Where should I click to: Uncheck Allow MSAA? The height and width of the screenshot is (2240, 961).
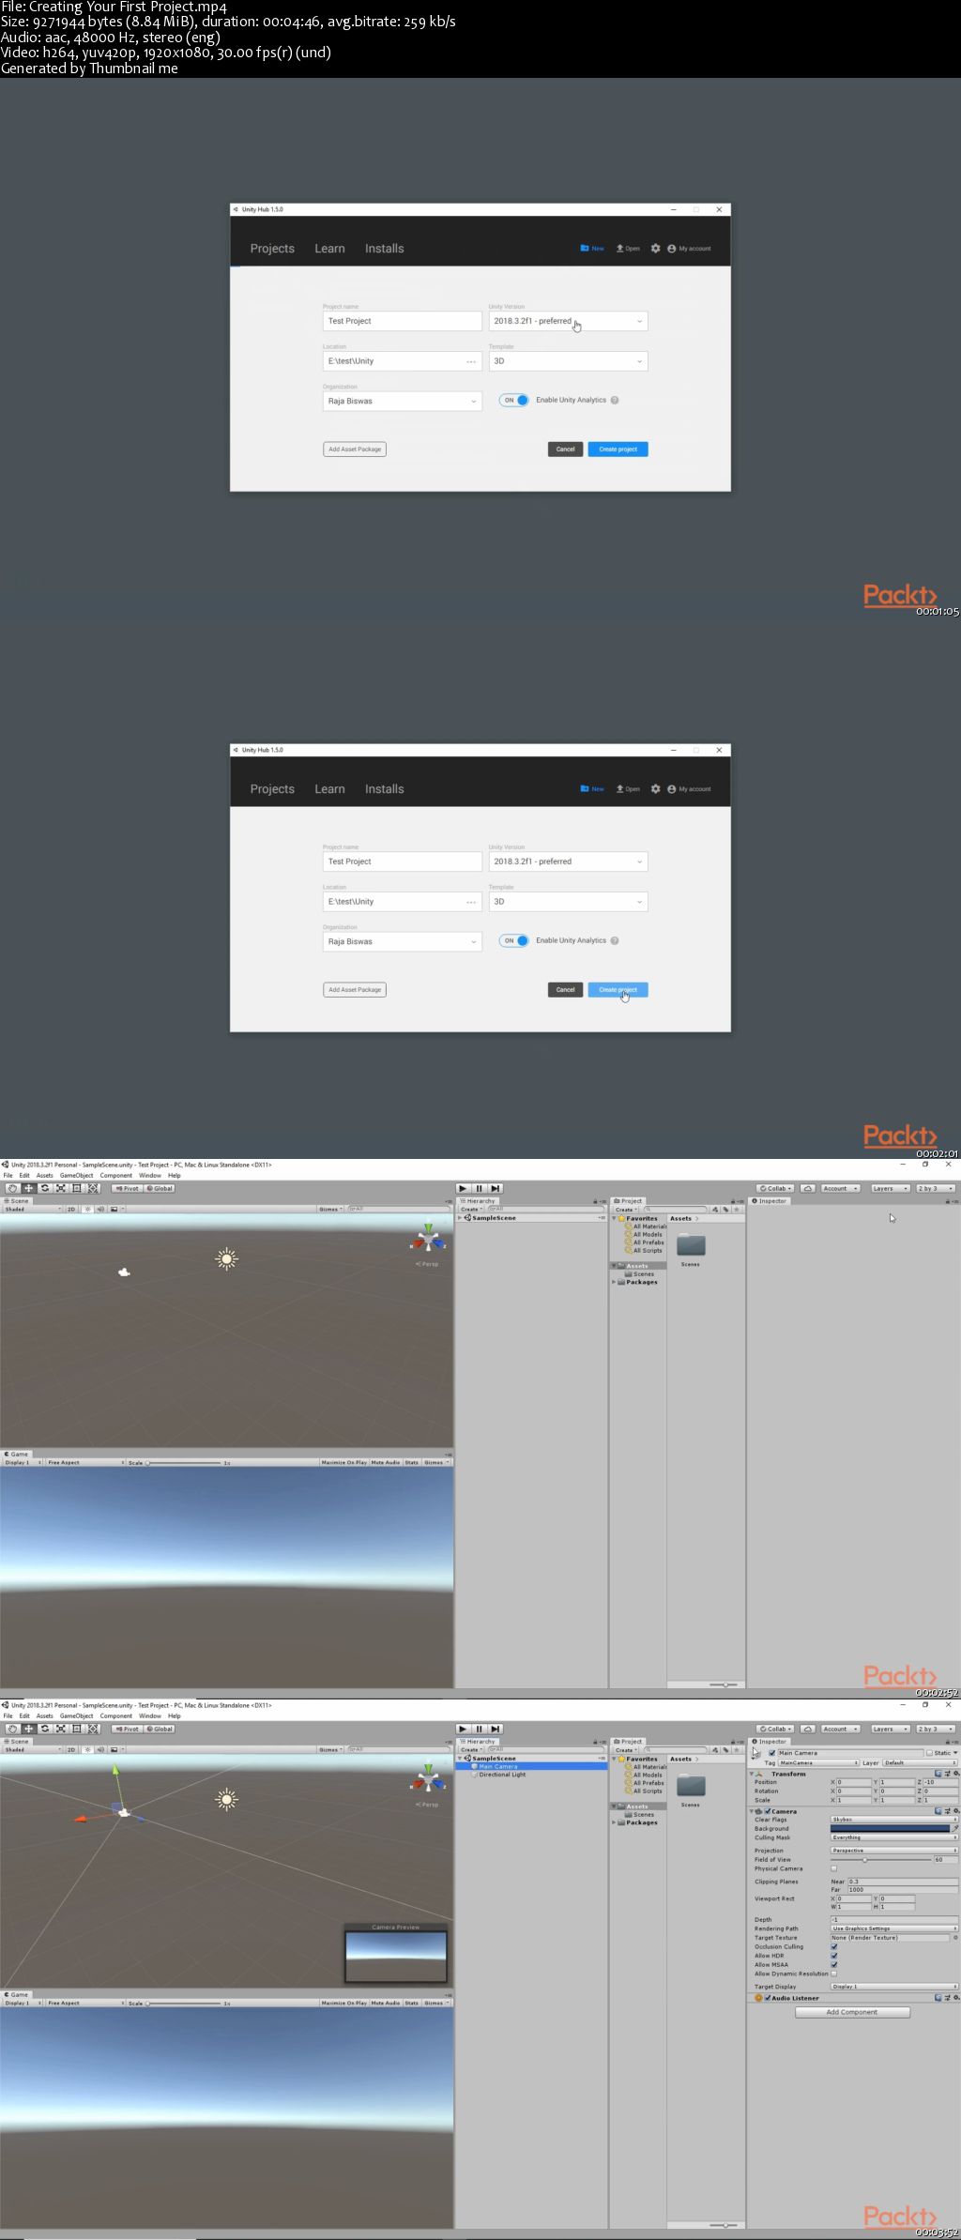click(x=833, y=1964)
